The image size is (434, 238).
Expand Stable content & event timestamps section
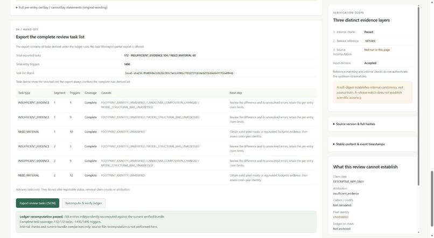(x=359, y=144)
